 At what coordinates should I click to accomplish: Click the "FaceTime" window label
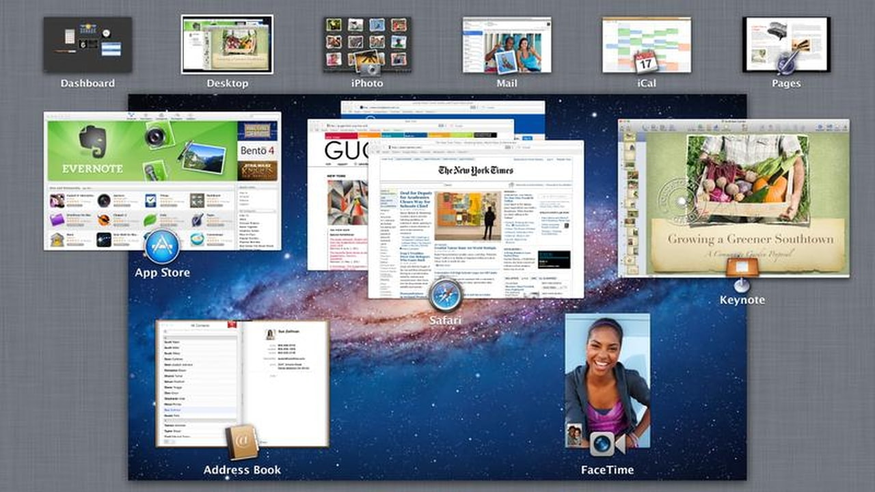607,470
